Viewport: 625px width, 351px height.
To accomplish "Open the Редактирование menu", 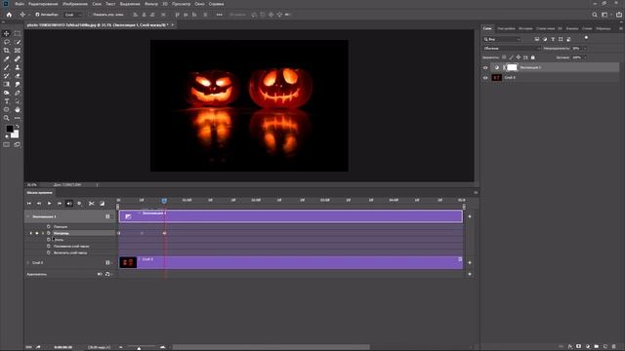I will [43, 4].
